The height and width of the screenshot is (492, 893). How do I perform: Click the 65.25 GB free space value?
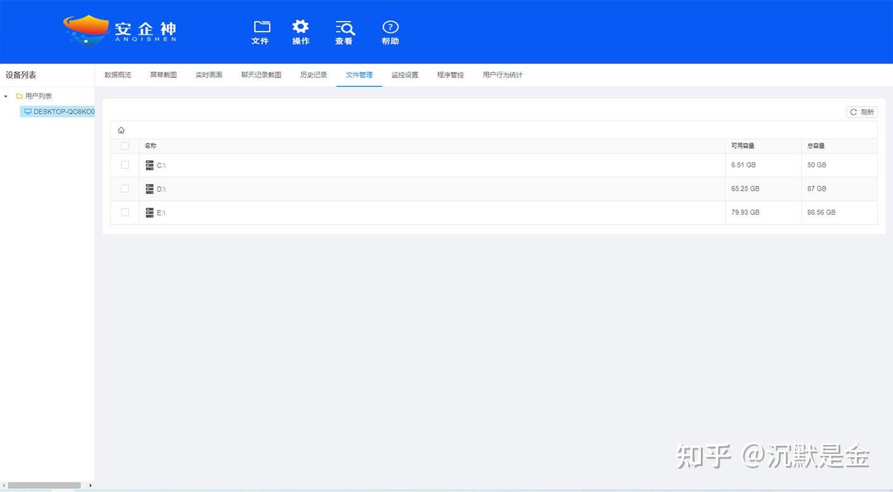745,189
